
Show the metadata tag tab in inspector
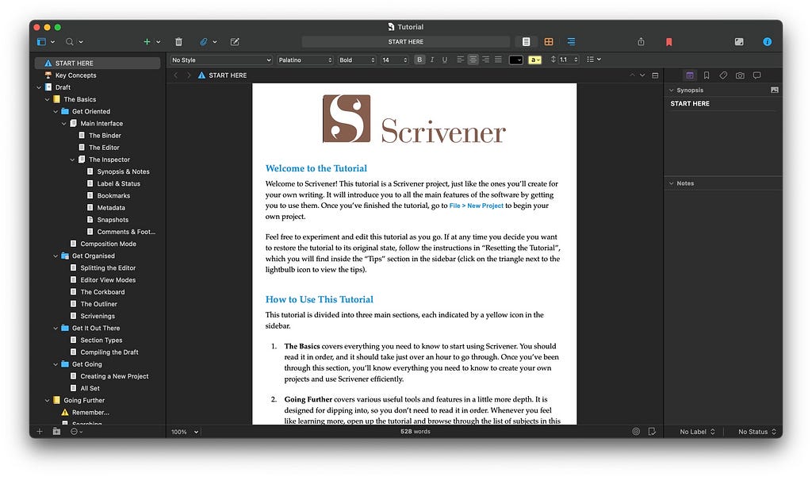[x=723, y=75]
